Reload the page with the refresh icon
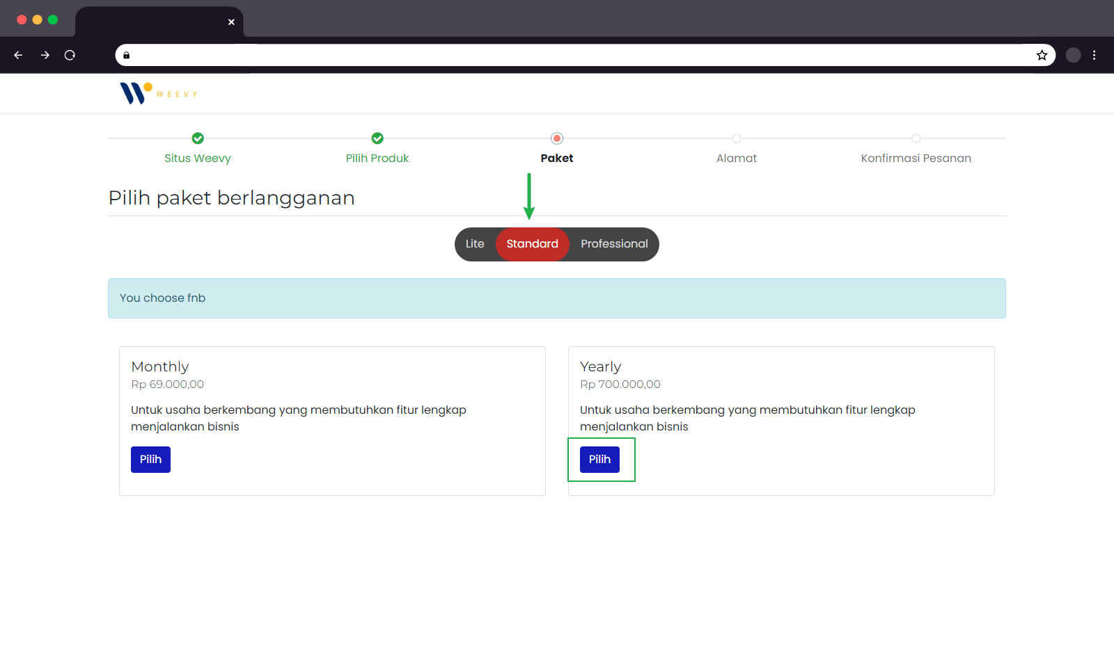This screenshot has width=1114, height=662. point(70,55)
